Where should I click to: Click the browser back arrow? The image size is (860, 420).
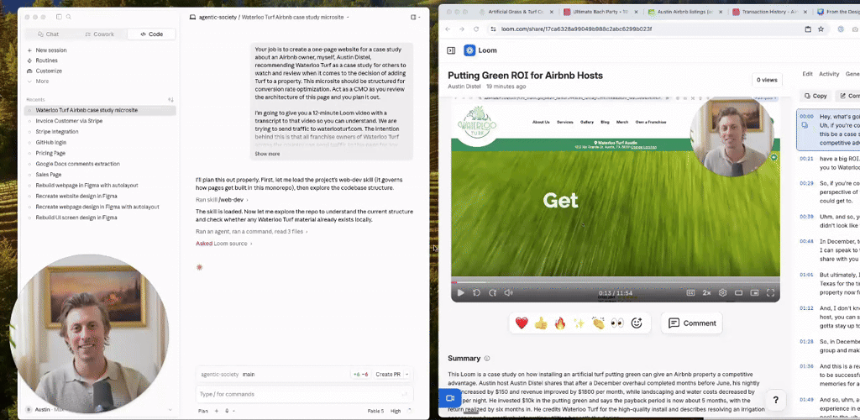click(448, 29)
